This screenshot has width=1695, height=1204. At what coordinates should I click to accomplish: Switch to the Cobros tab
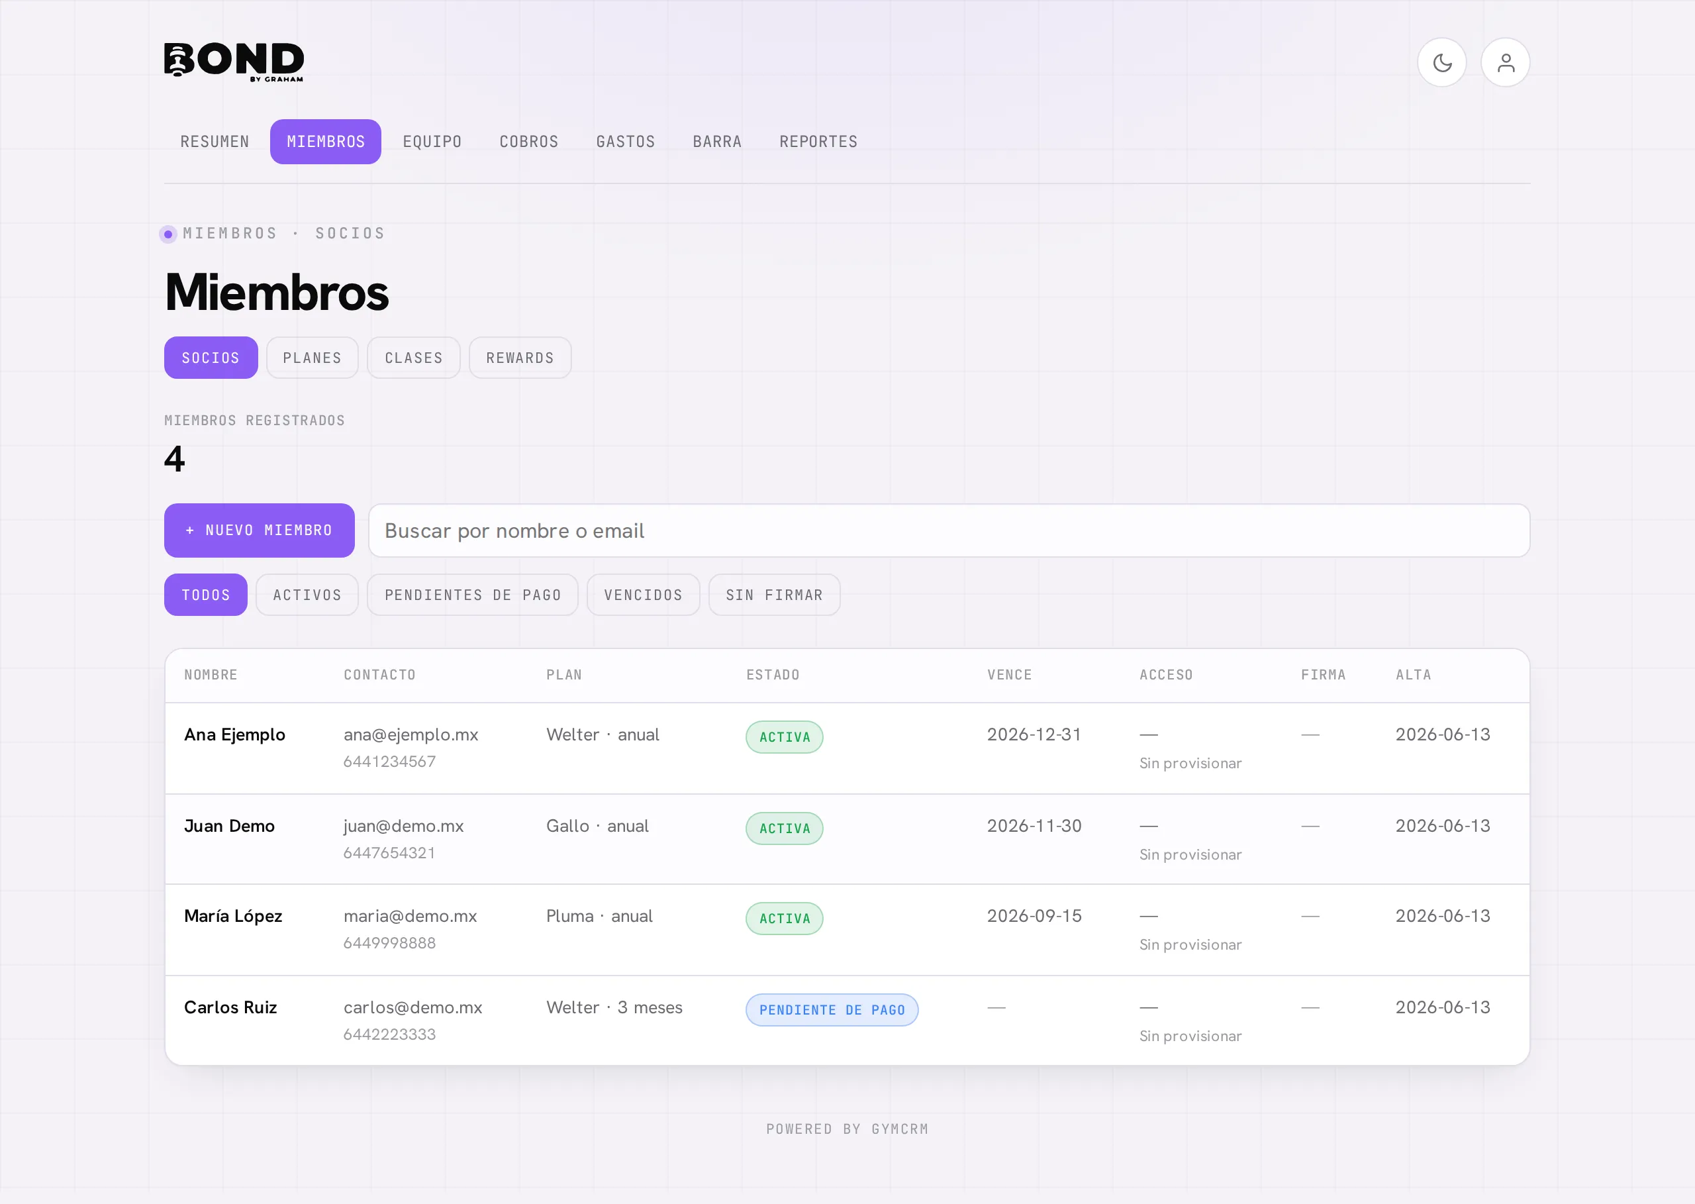(x=528, y=142)
